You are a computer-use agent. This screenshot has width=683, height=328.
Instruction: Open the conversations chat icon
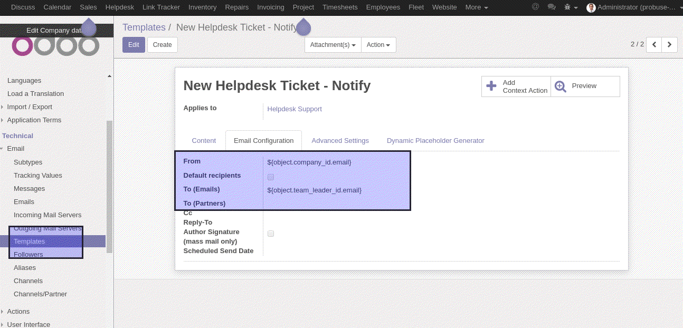pos(552,7)
